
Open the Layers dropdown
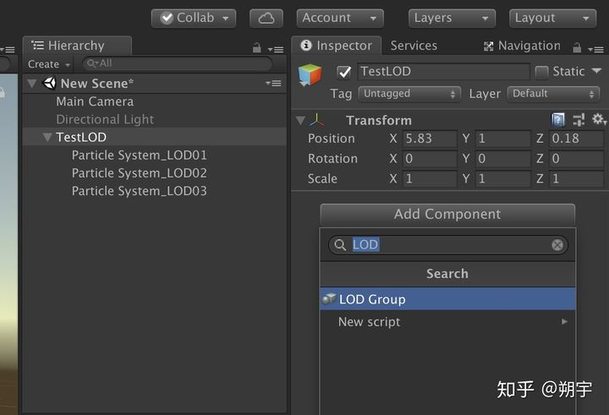(452, 19)
